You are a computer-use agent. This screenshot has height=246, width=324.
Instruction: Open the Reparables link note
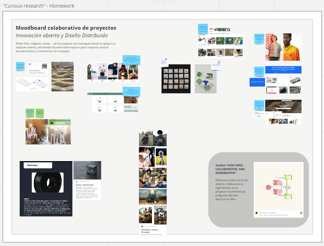216,65
